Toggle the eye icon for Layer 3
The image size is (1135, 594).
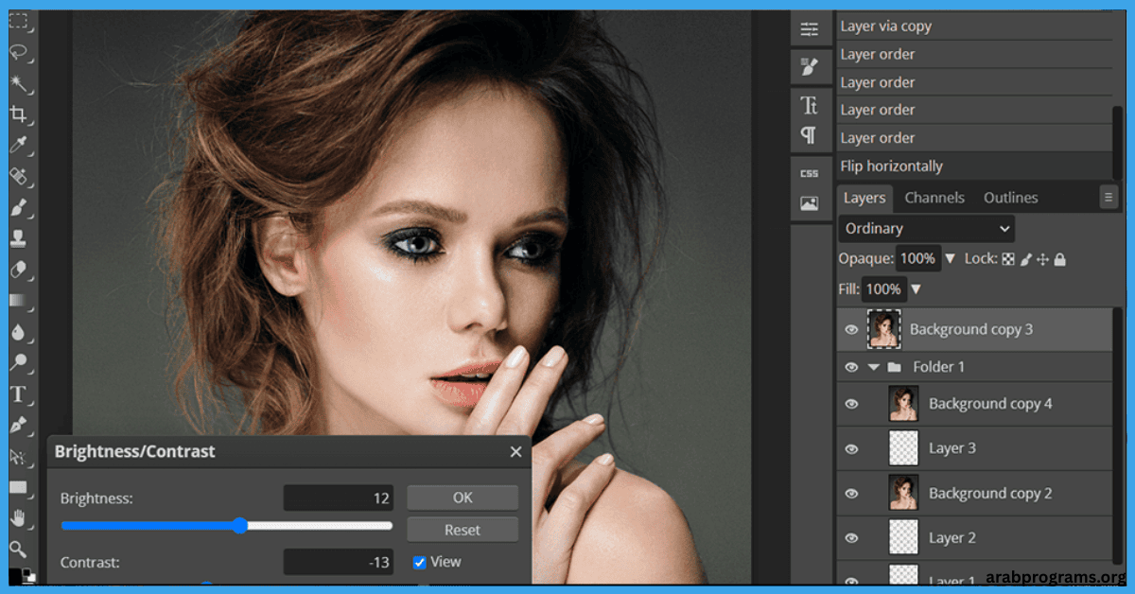pos(851,448)
